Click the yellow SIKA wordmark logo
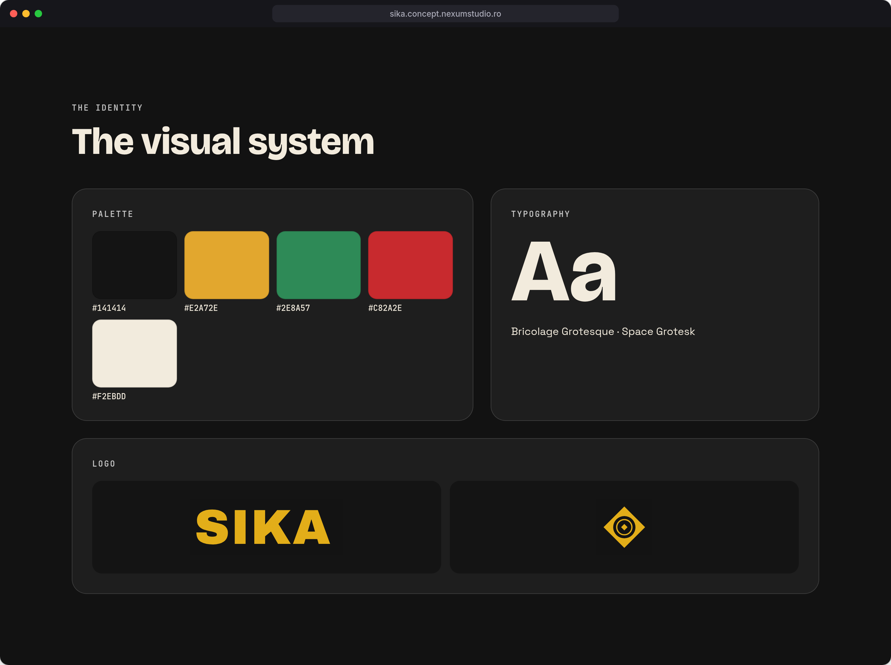The image size is (891, 665). [263, 527]
